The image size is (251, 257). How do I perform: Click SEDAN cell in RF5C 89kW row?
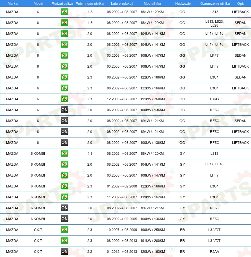click(240, 121)
